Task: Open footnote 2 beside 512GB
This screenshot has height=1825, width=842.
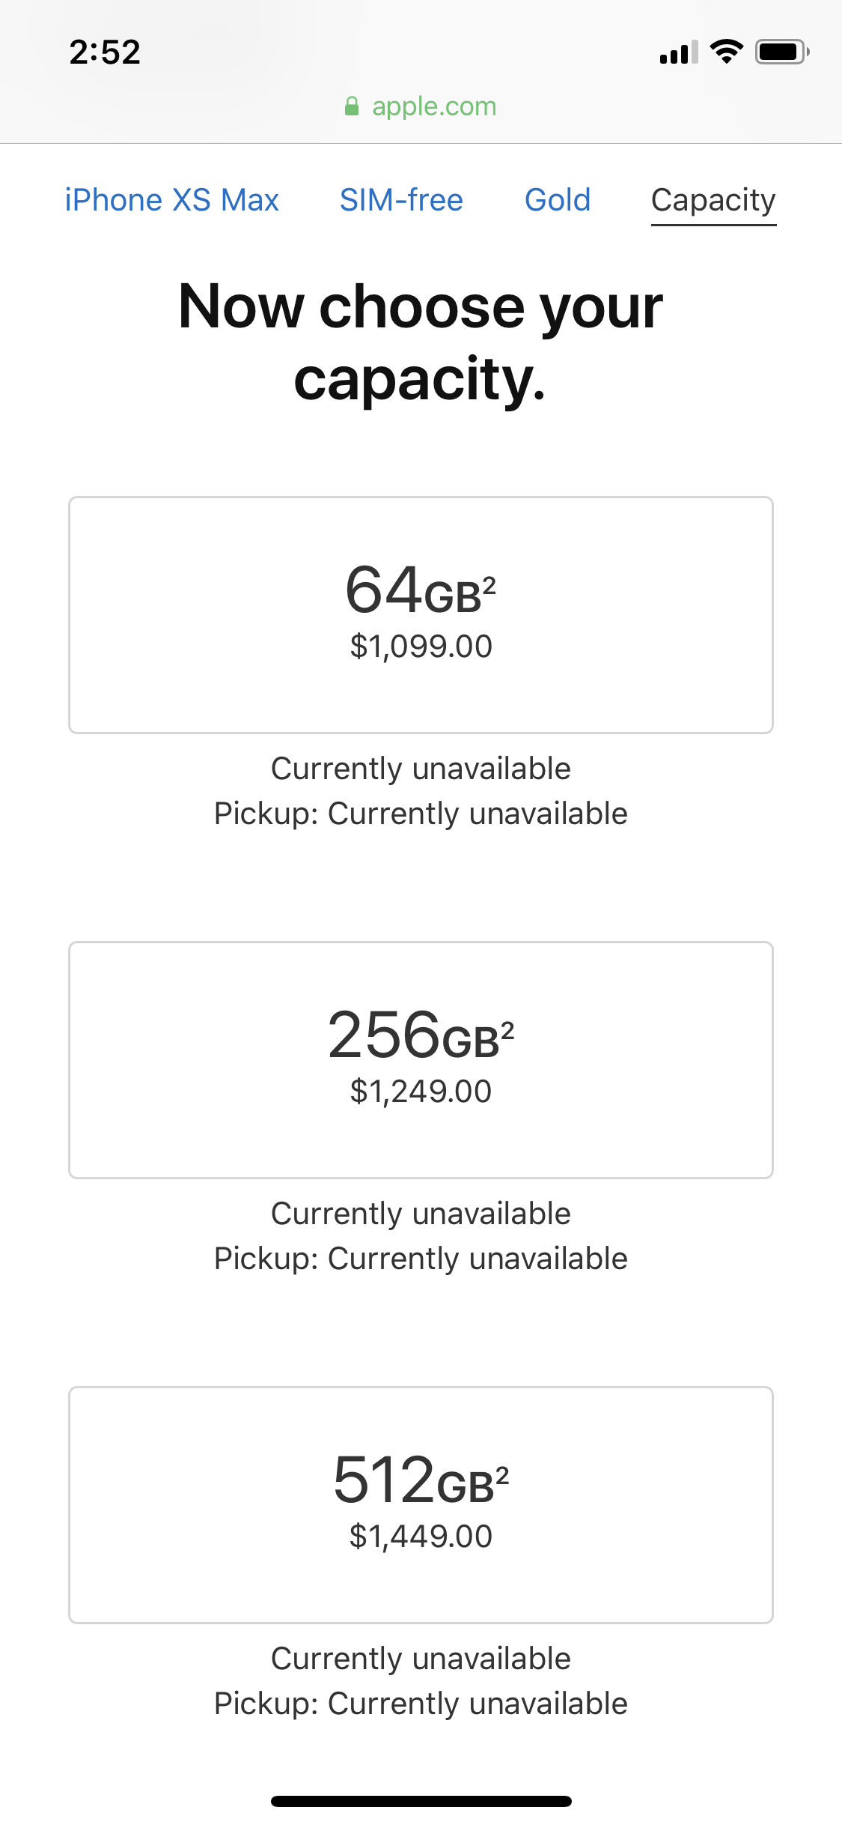Action: [x=501, y=1475]
